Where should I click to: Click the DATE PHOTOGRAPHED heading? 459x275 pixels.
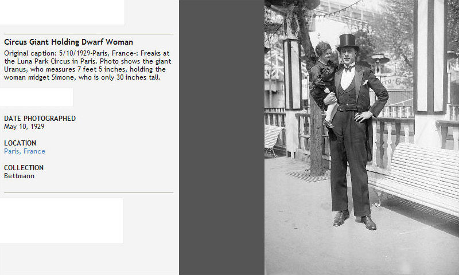(x=40, y=119)
